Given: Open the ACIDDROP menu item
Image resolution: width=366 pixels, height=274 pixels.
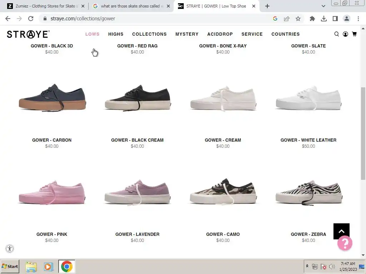Looking at the screenshot, I should coord(220,34).
